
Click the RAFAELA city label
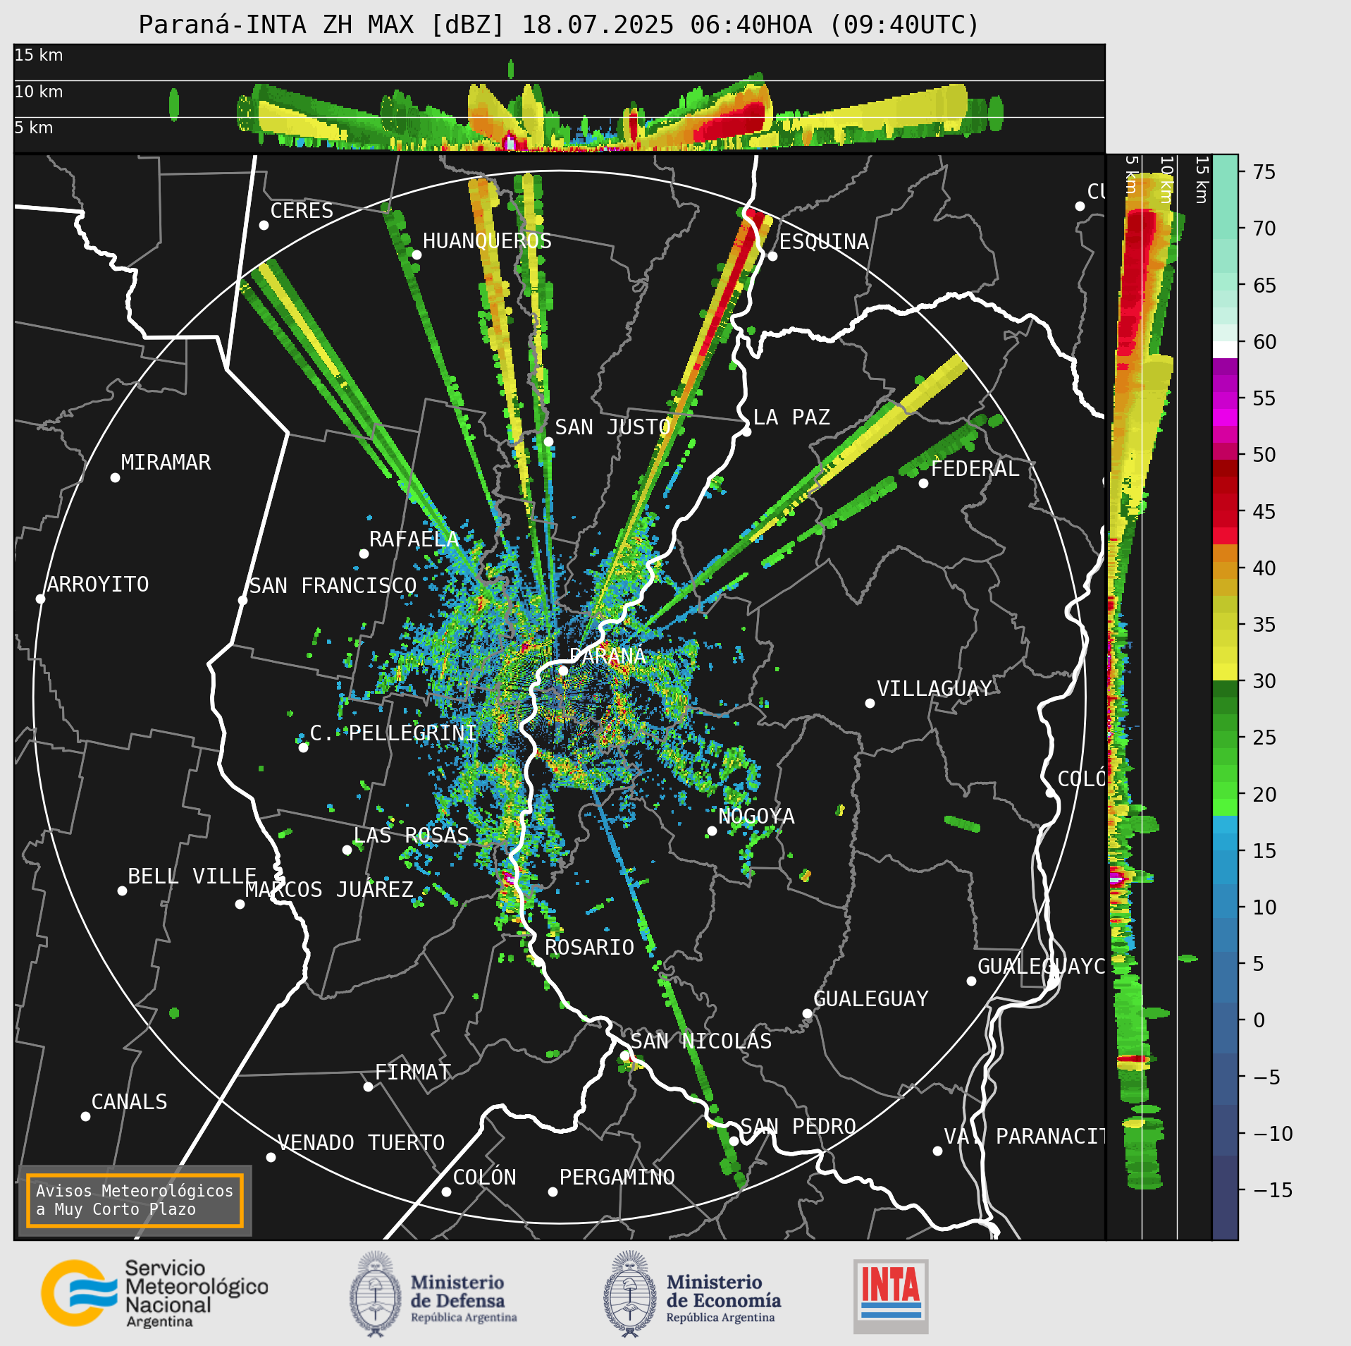point(414,539)
